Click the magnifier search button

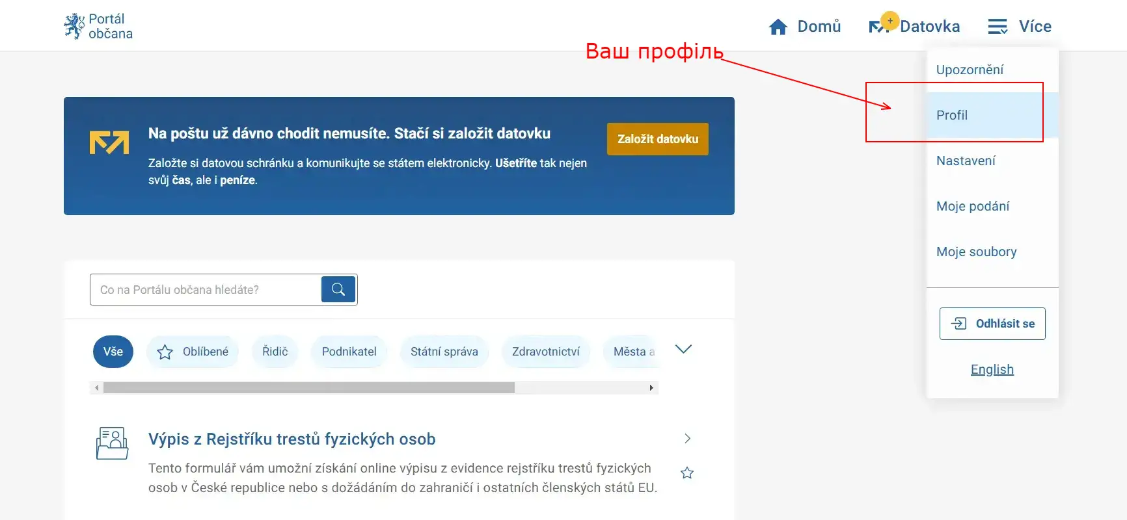338,289
